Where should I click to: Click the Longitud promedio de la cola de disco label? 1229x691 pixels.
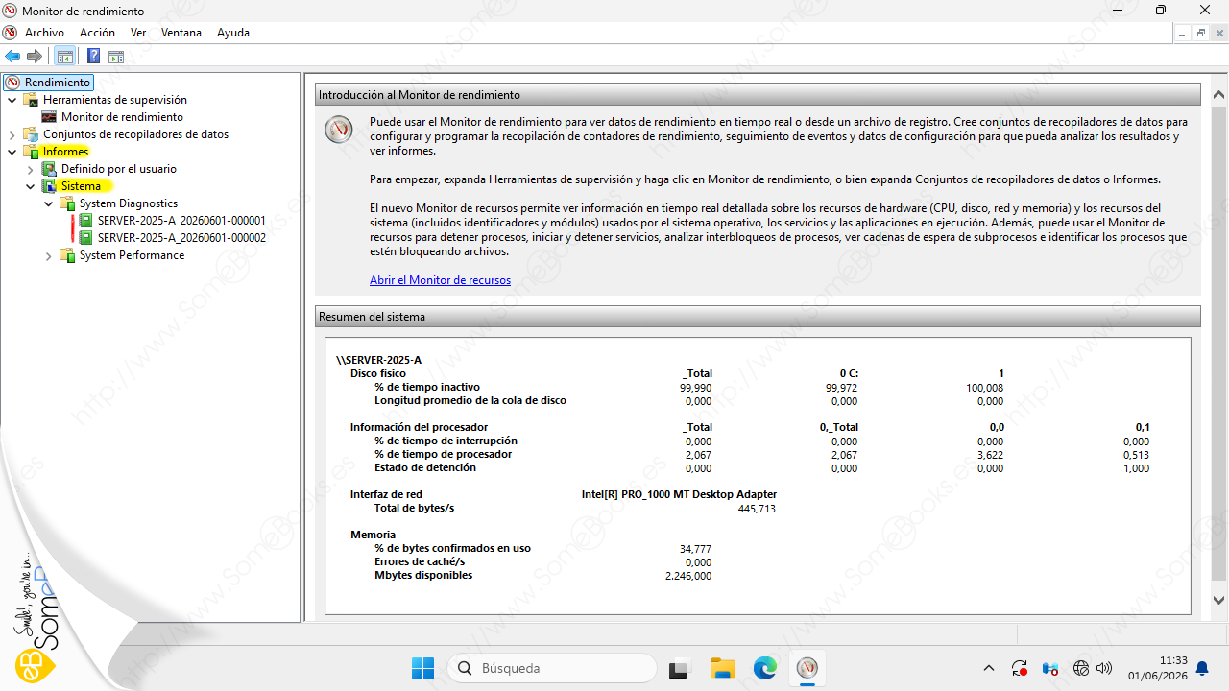470,400
